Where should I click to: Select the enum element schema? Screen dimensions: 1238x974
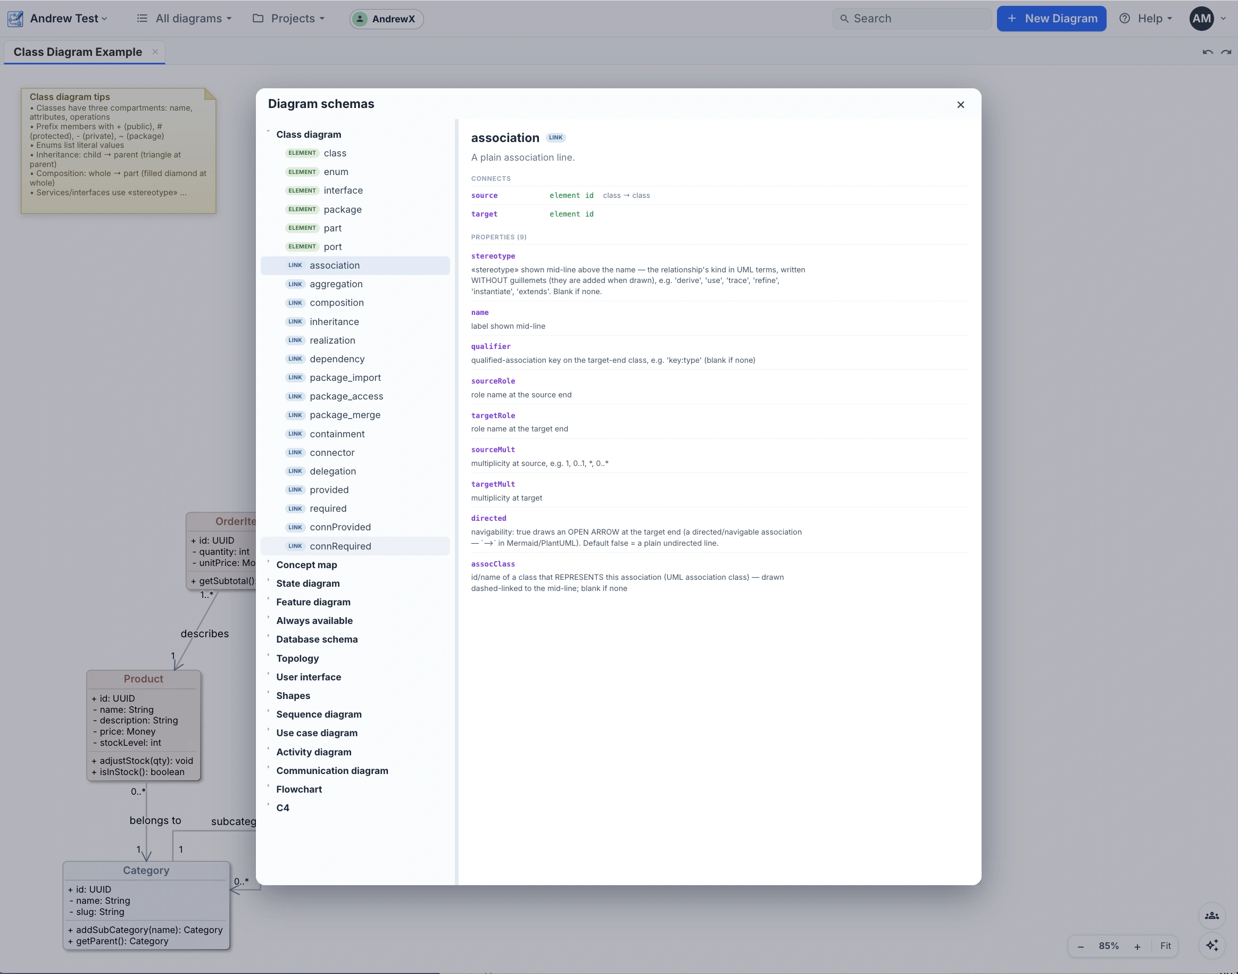point(355,172)
